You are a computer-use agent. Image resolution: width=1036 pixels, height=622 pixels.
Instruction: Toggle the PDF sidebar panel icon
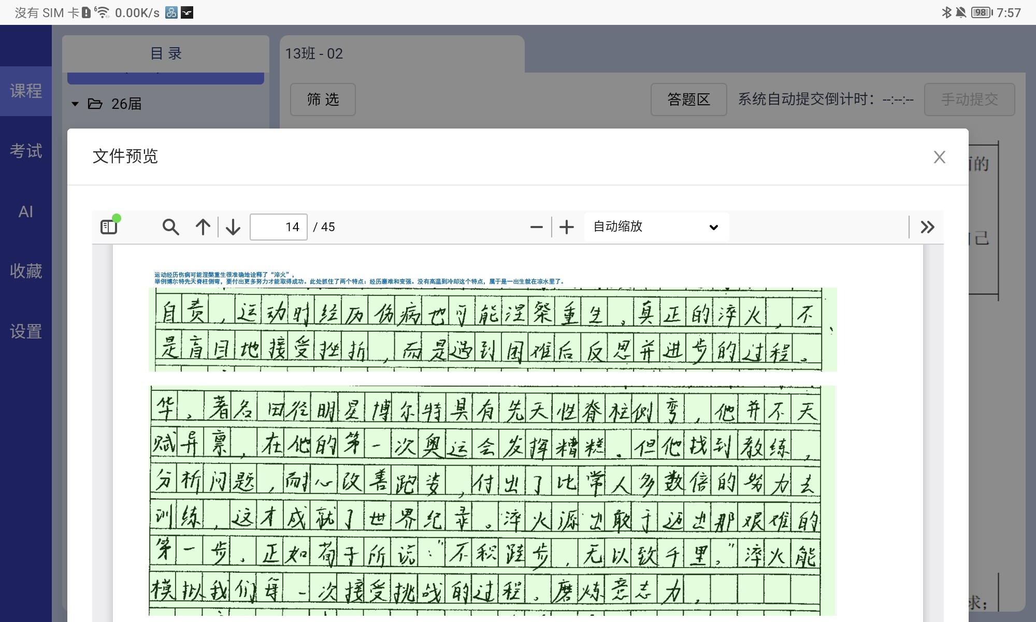pos(109,227)
